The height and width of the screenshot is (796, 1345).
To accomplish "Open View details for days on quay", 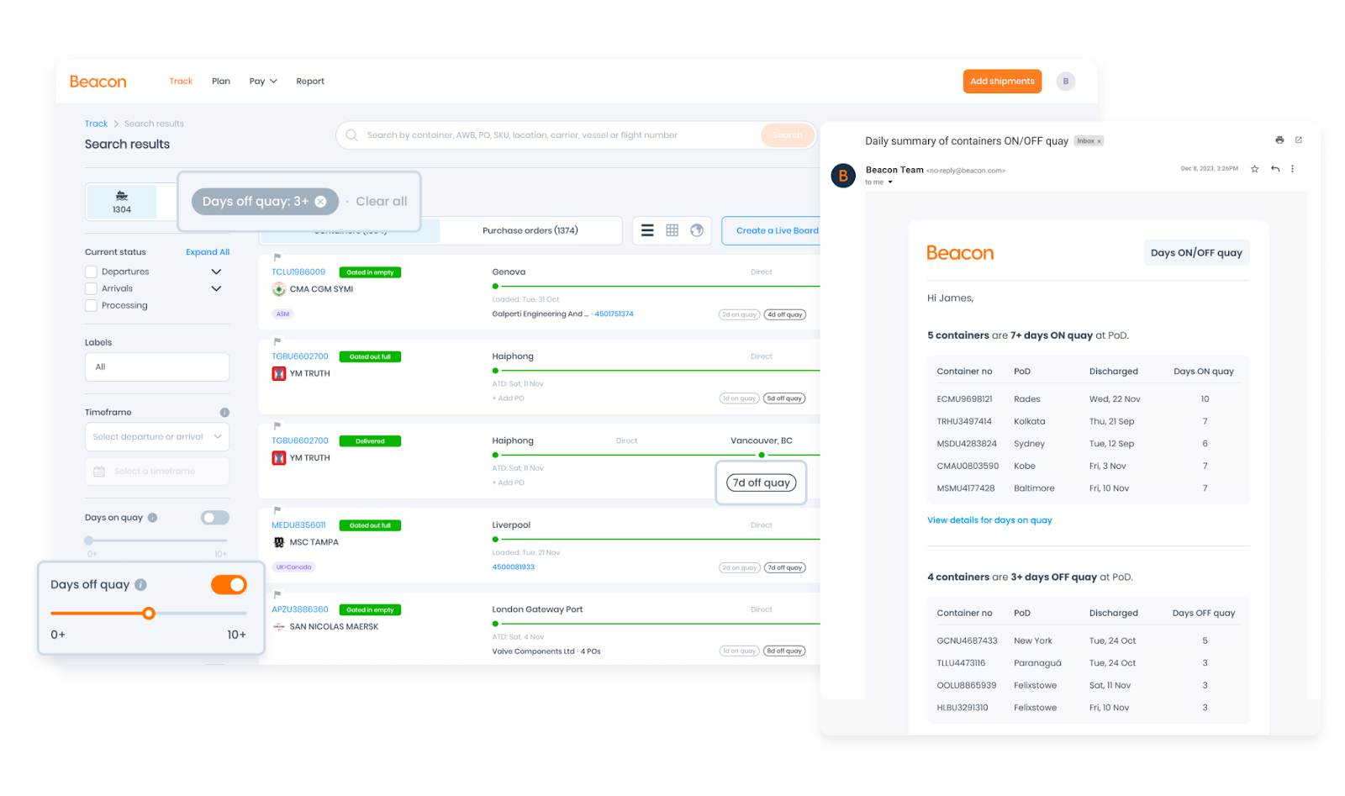I will coord(989,519).
